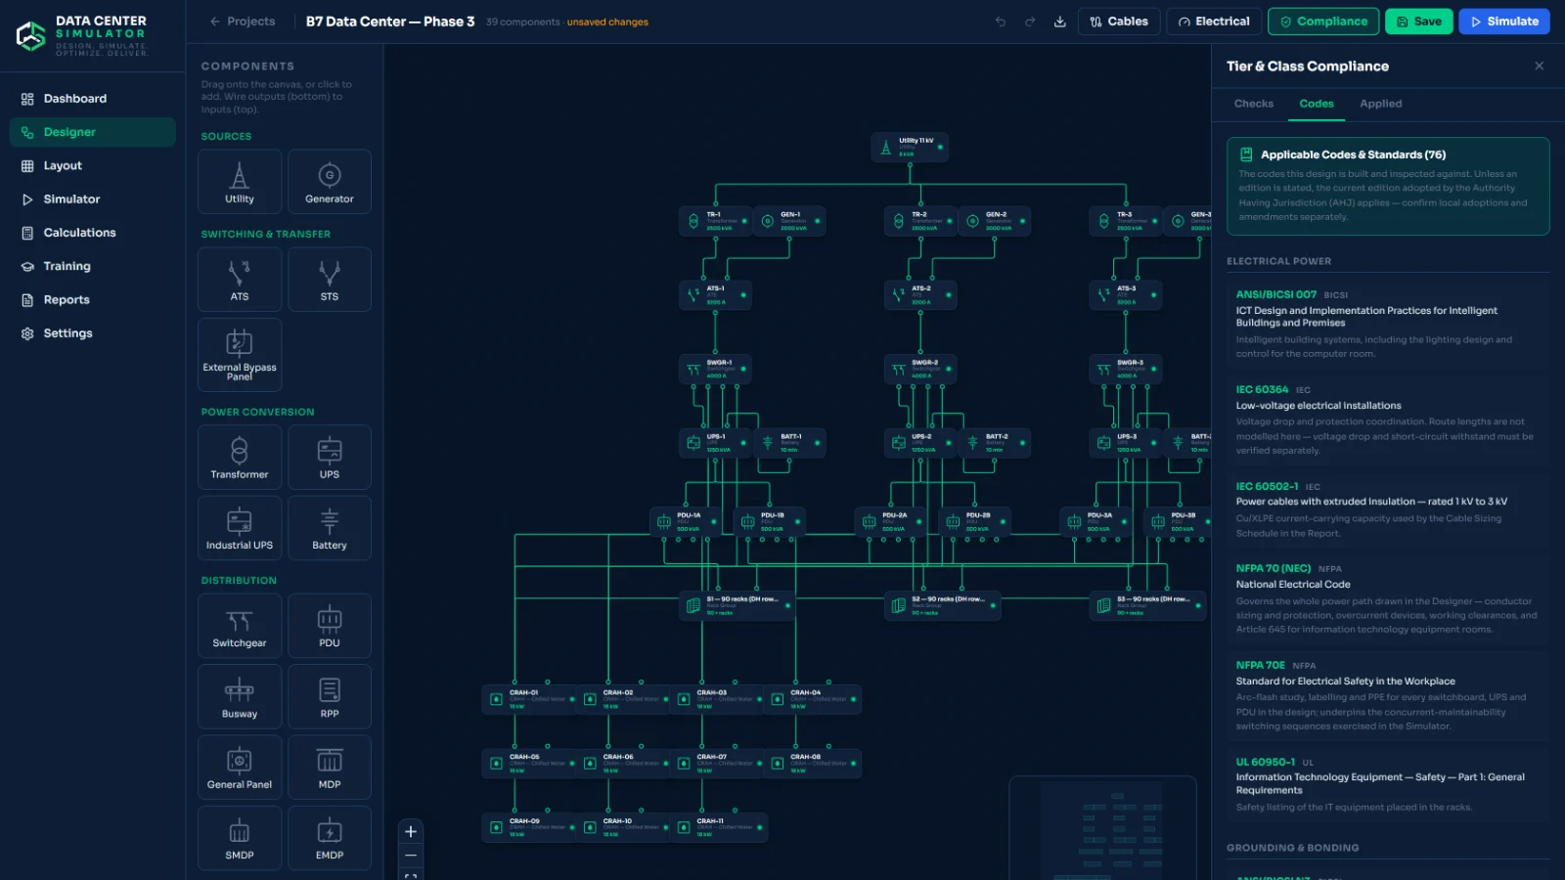Pick the General Panel component
The height and width of the screenshot is (880, 1565).
[240, 768]
